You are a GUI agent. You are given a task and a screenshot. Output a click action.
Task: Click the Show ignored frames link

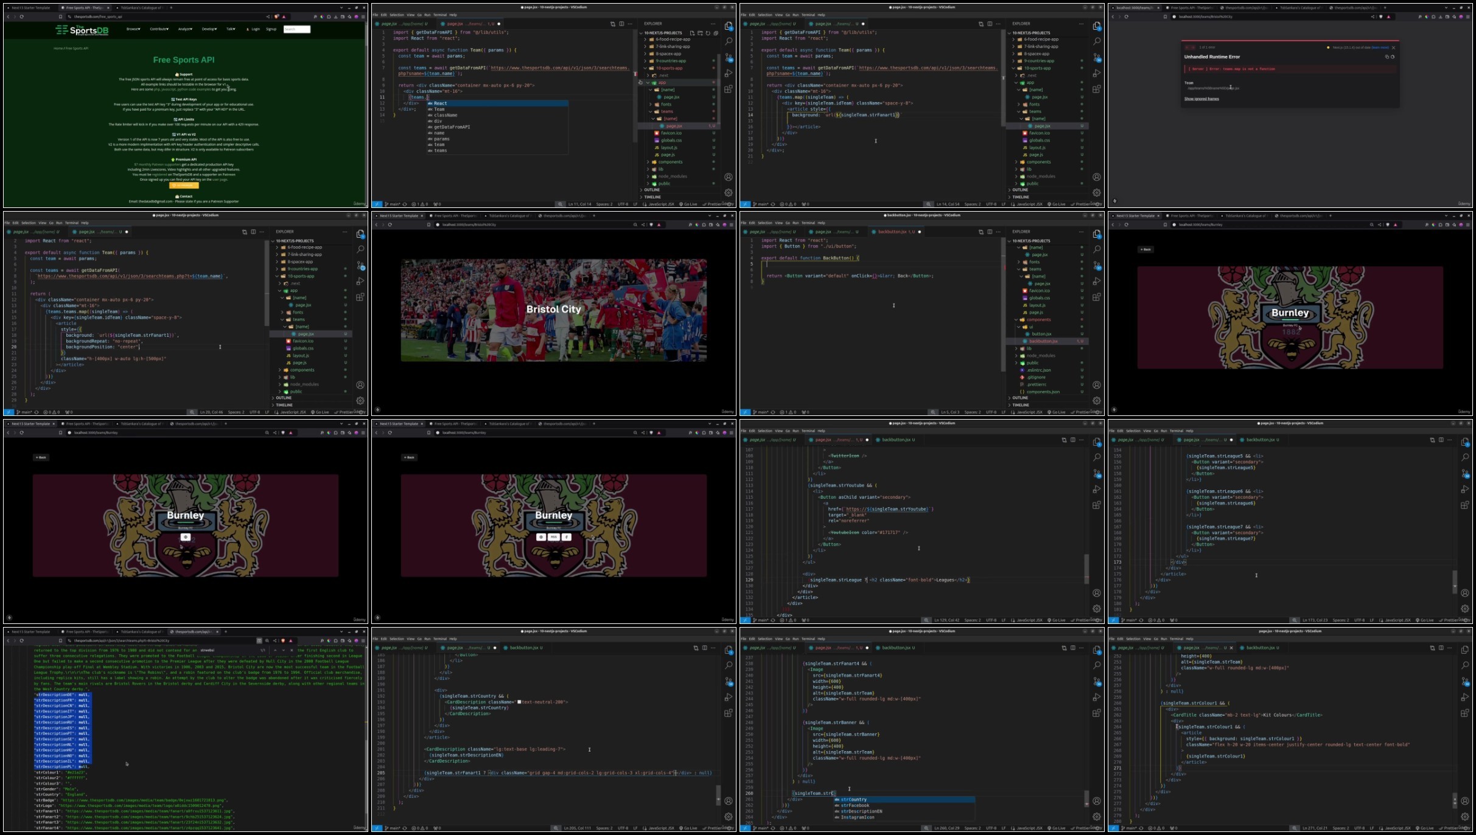(1201, 99)
